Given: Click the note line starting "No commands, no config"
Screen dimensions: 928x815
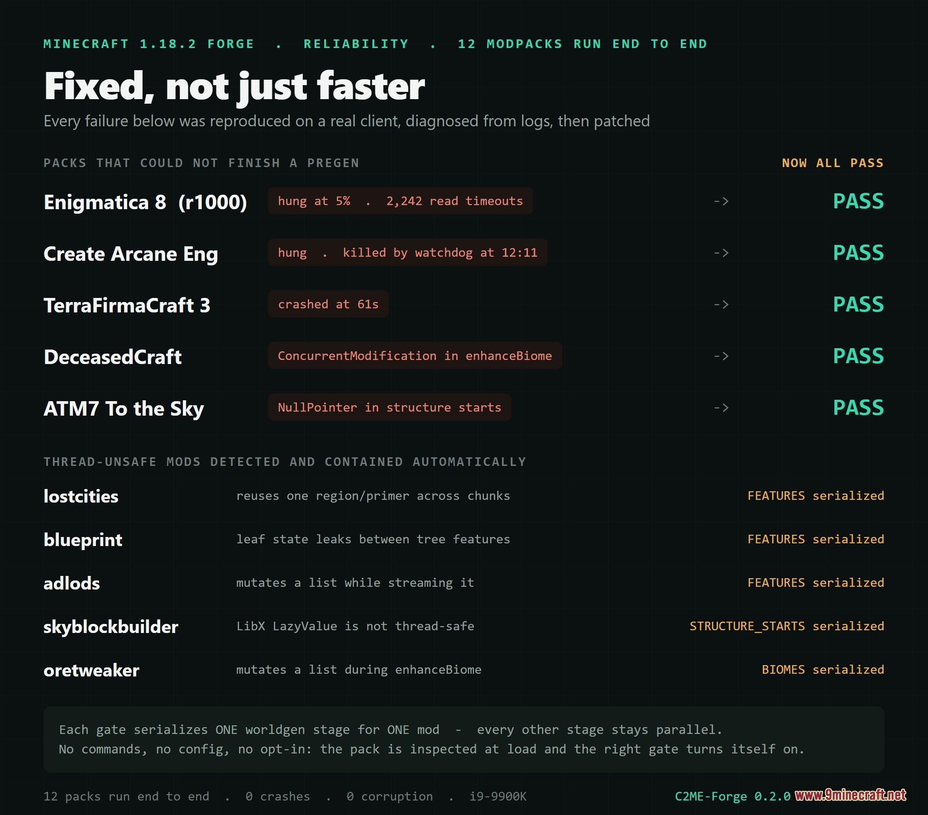Looking at the screenshot, I should (432, 749).
